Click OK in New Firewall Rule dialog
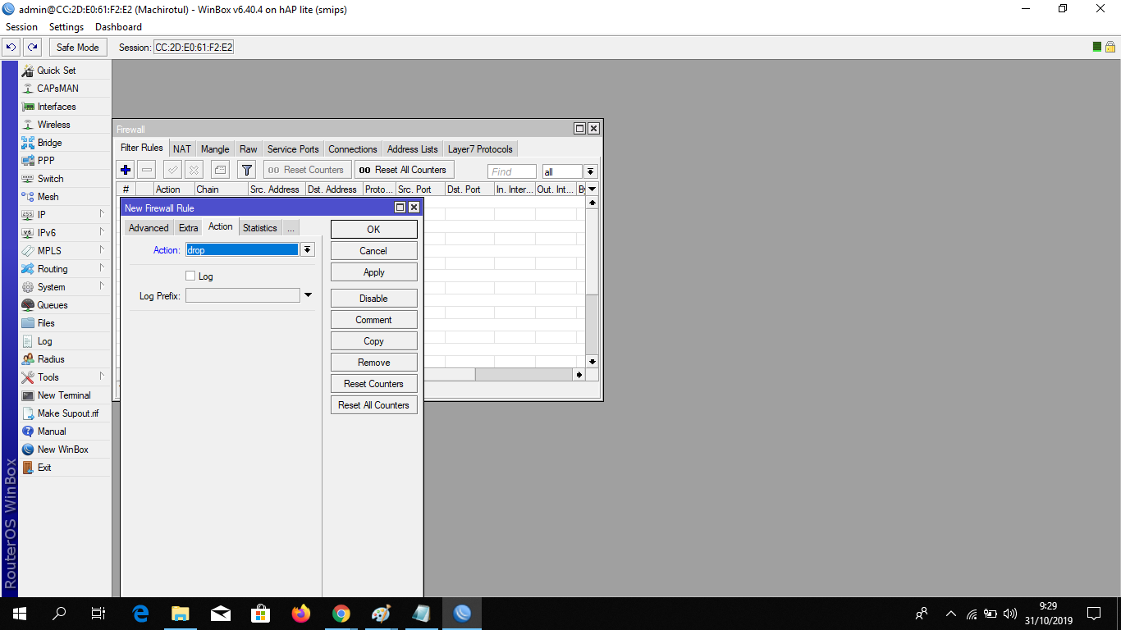 (374, 230)
